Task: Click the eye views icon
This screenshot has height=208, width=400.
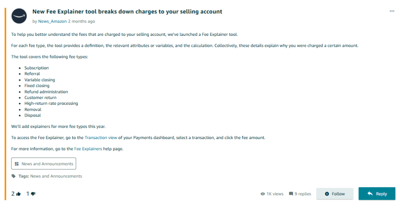Action: 262,194
